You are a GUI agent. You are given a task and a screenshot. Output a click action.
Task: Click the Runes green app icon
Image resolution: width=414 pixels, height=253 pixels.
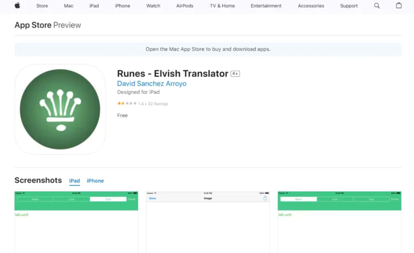(x=60, y=109)
